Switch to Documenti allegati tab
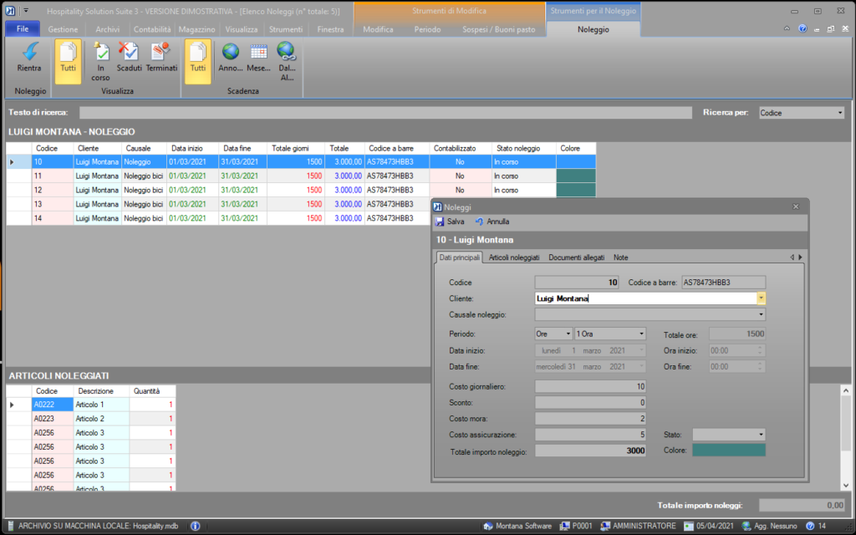856x535 pixels. click(577, 257)
